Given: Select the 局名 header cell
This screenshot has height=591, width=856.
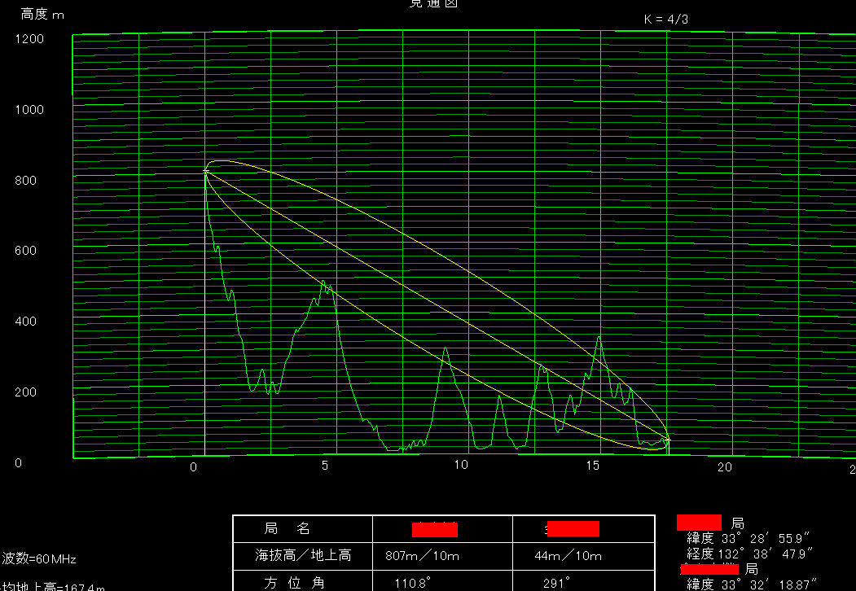Looking at the screenshot, I should coord(288,529).
